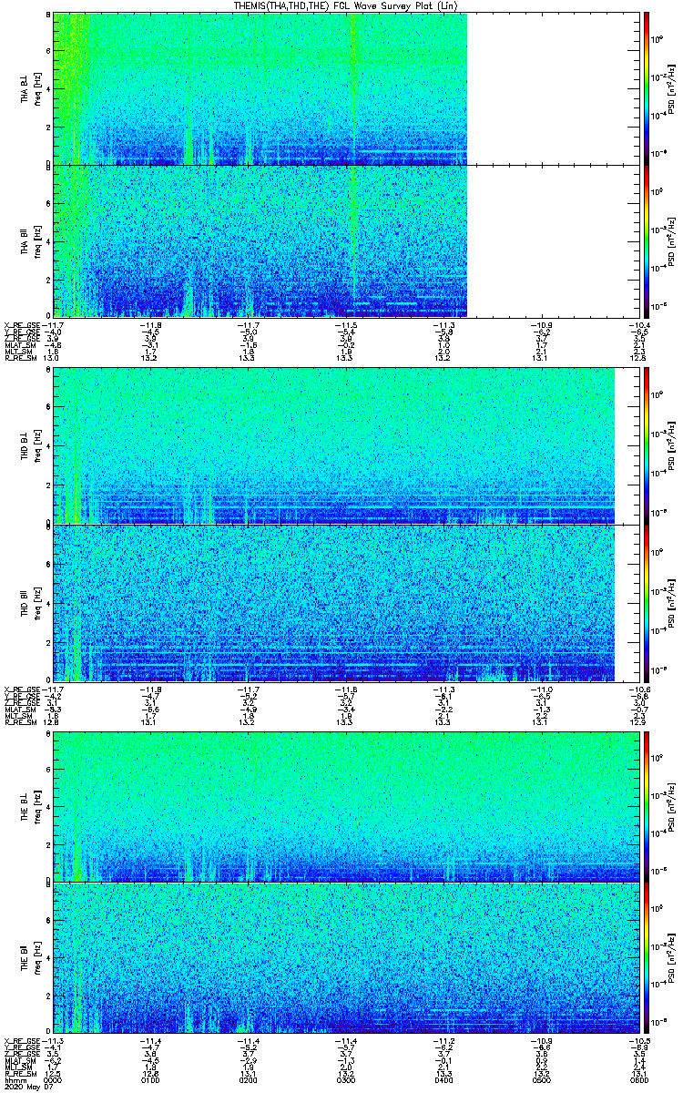Click the color bar beside THD B-perpendicular panel
The image size is (683, 1093).
click(647, 445)
